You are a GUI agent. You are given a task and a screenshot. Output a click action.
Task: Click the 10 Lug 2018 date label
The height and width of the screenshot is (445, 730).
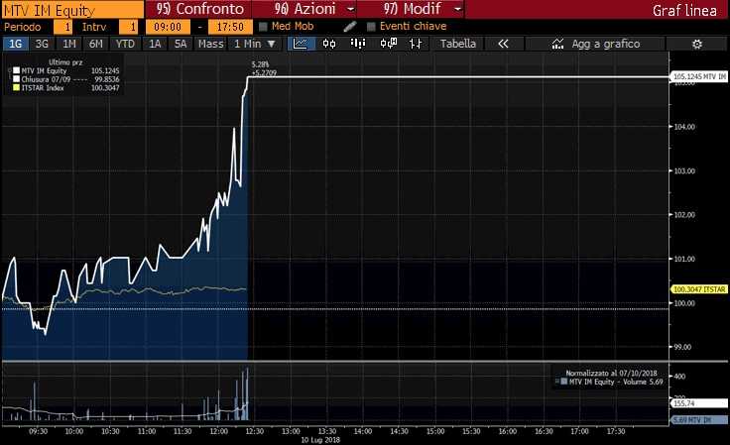320,440
